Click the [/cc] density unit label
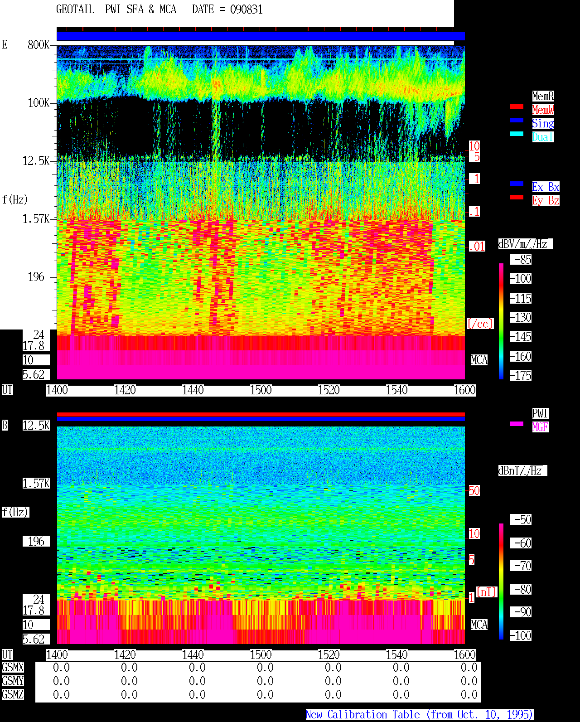The height and width of the screenshot is (722, 580). click(480, 324)
